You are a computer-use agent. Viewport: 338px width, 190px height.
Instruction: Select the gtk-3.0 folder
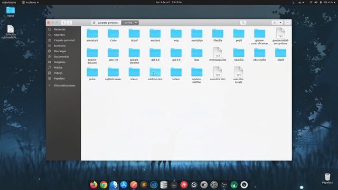click(155, 54)
